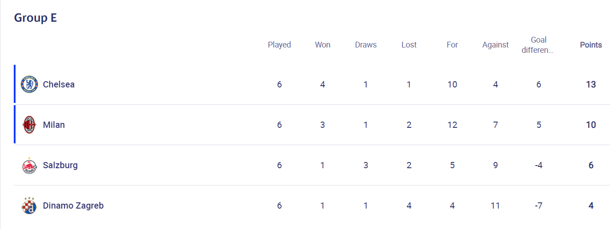Click the Group E heading
Viewport: 610px width, 229px height.
click(x=36, y=18)
